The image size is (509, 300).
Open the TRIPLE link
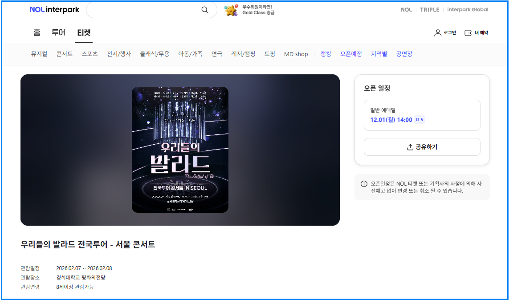tap(429, 9)
